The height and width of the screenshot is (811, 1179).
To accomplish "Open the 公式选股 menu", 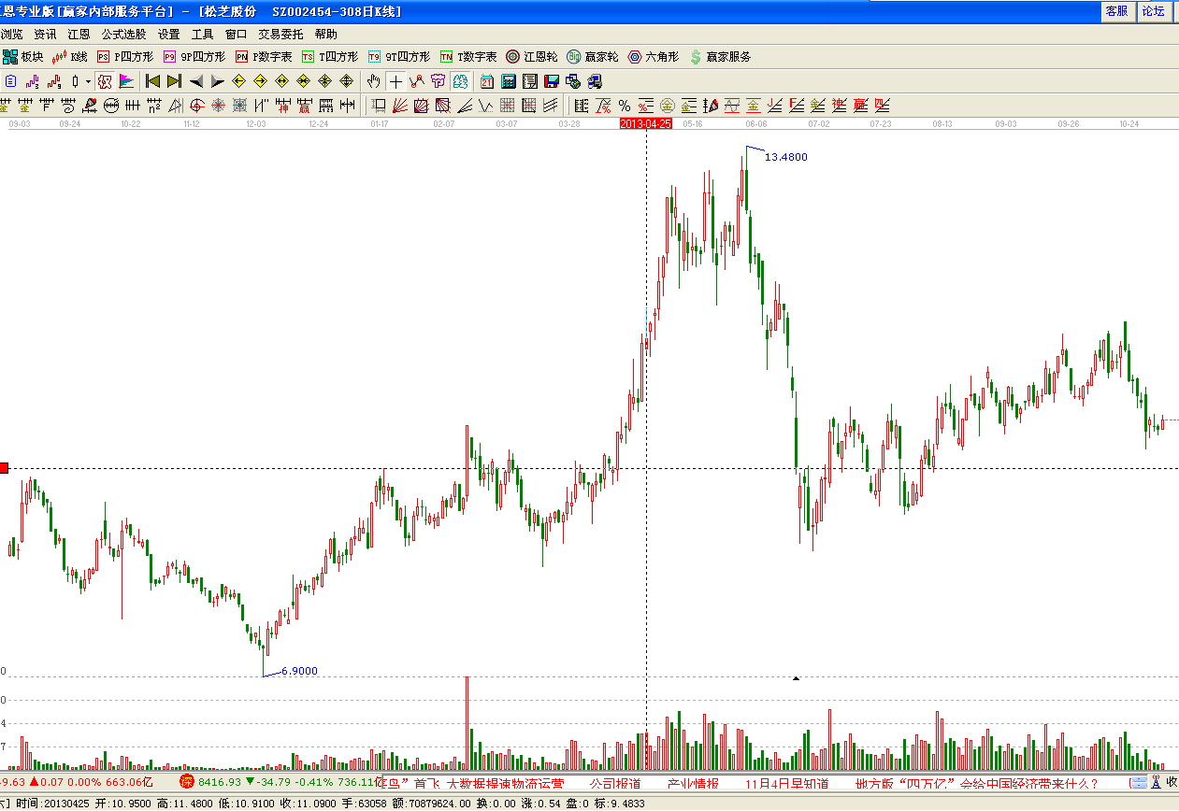I will (x=123, y=34).
